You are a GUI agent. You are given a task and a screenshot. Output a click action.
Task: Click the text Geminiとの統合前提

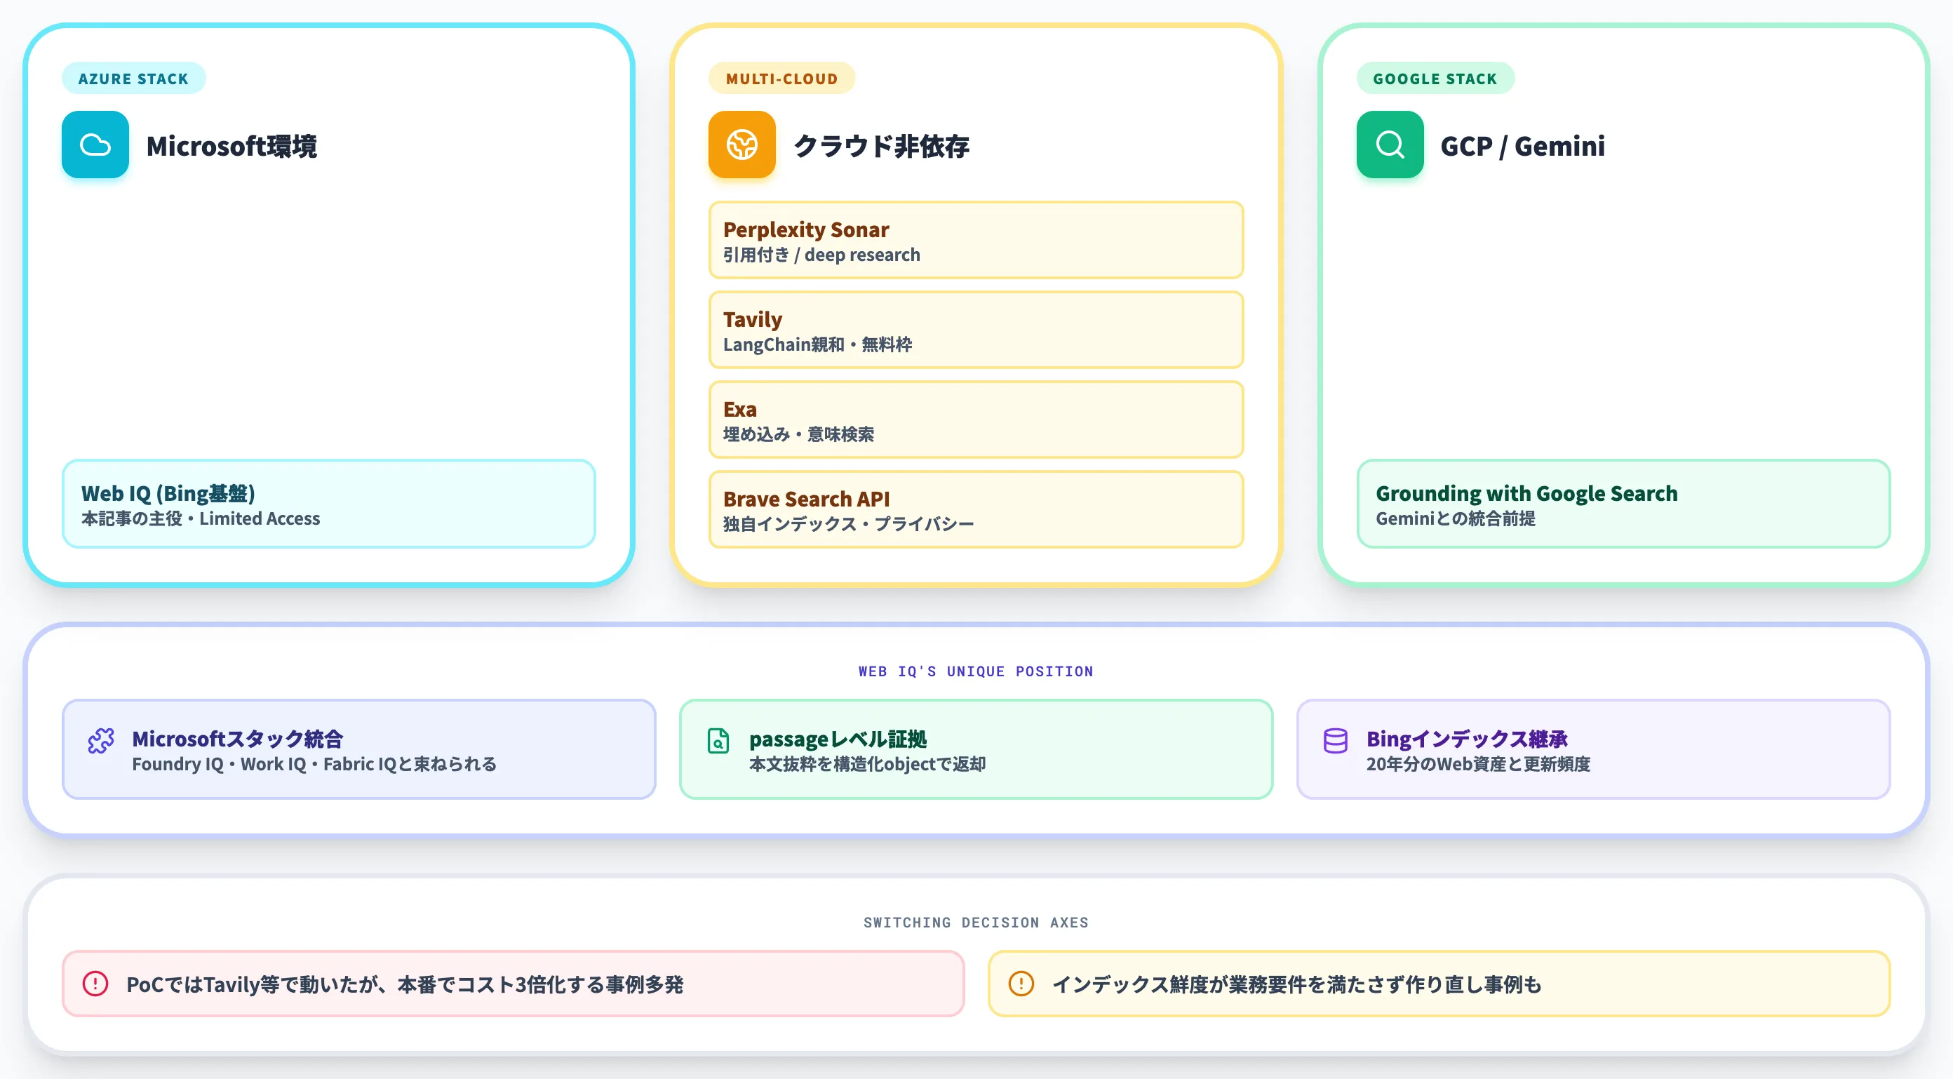1456,518
